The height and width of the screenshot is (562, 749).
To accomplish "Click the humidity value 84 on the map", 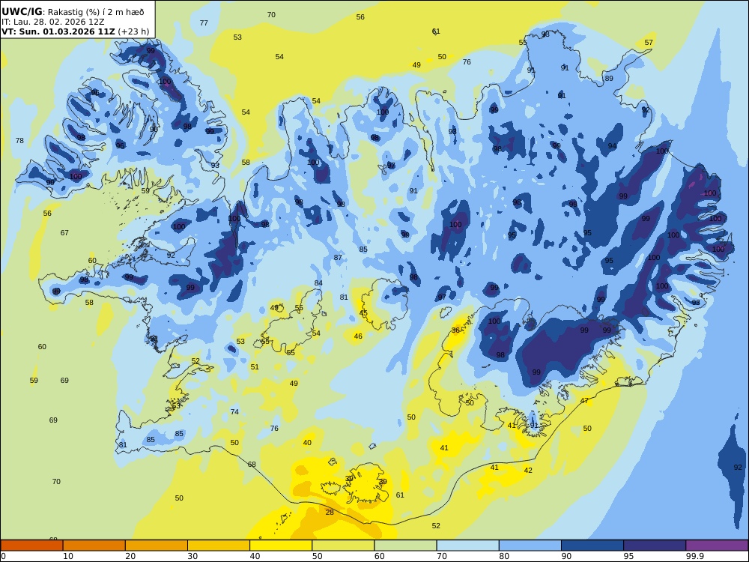I will 318,283.
